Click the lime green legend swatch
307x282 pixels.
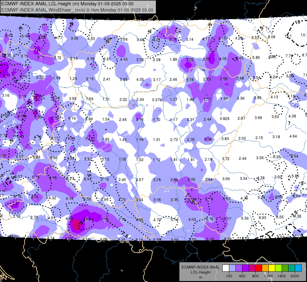[278, 268]
